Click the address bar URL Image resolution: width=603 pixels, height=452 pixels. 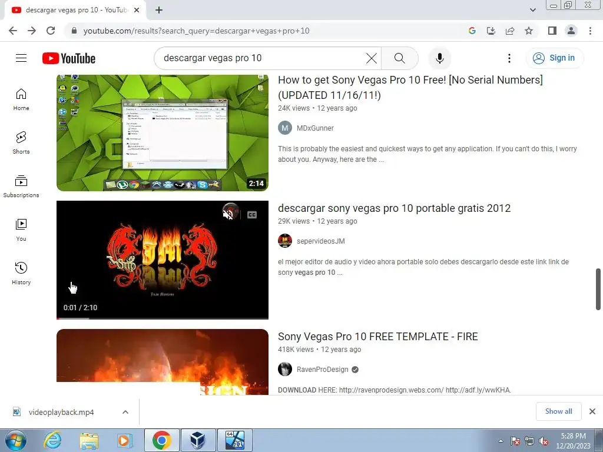(196, 31)
